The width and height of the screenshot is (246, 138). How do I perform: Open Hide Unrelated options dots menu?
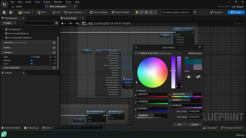click(85, 12)
